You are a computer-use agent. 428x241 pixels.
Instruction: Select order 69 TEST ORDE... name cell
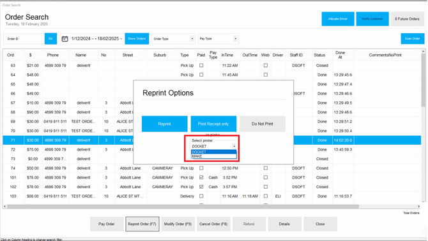pos(84,121)
